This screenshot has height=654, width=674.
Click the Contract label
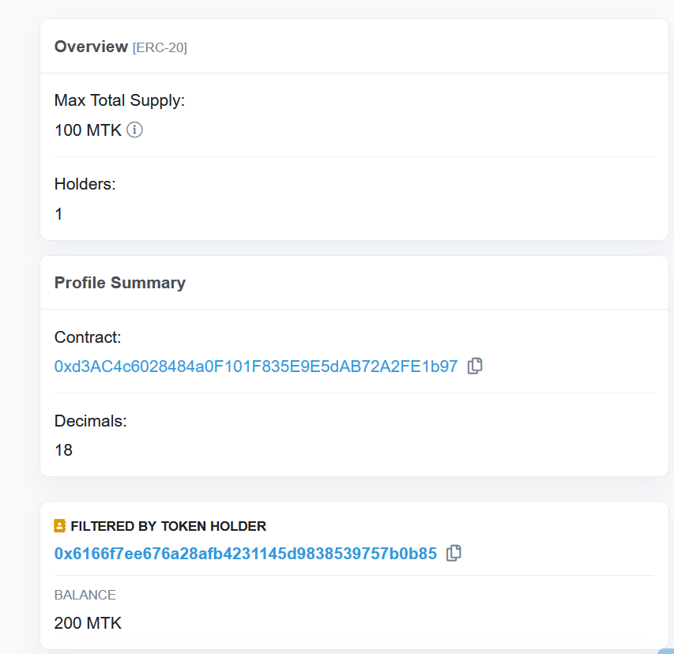pyautogui.click(x=88, y=337)
